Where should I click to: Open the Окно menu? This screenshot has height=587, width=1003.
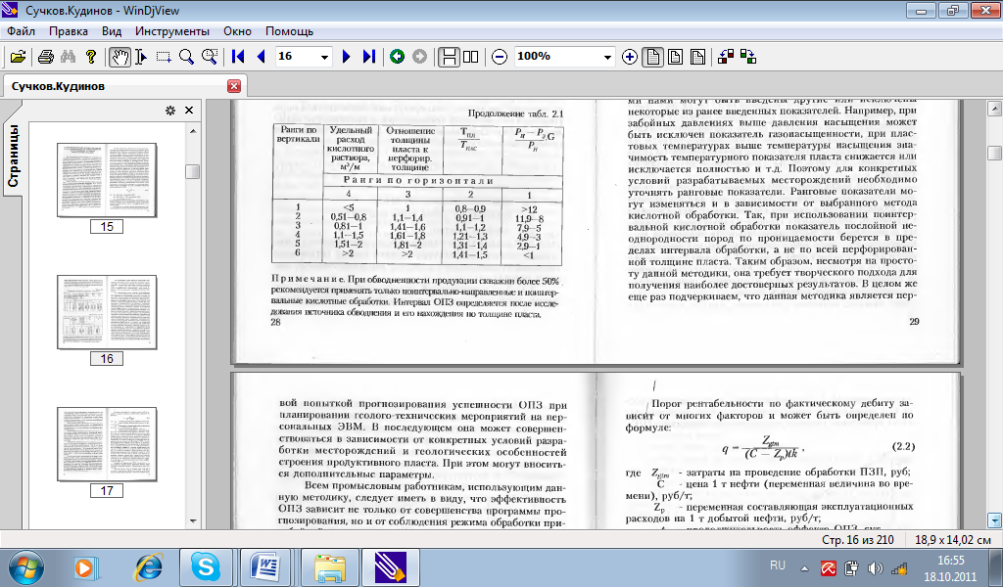click(237, 31)
